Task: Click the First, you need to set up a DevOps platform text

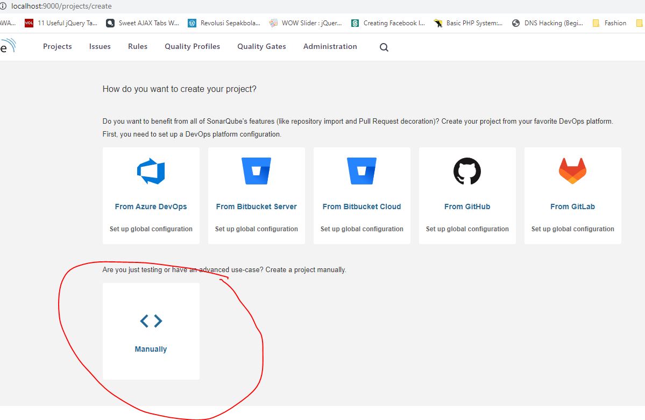Action: coord(192,134)
